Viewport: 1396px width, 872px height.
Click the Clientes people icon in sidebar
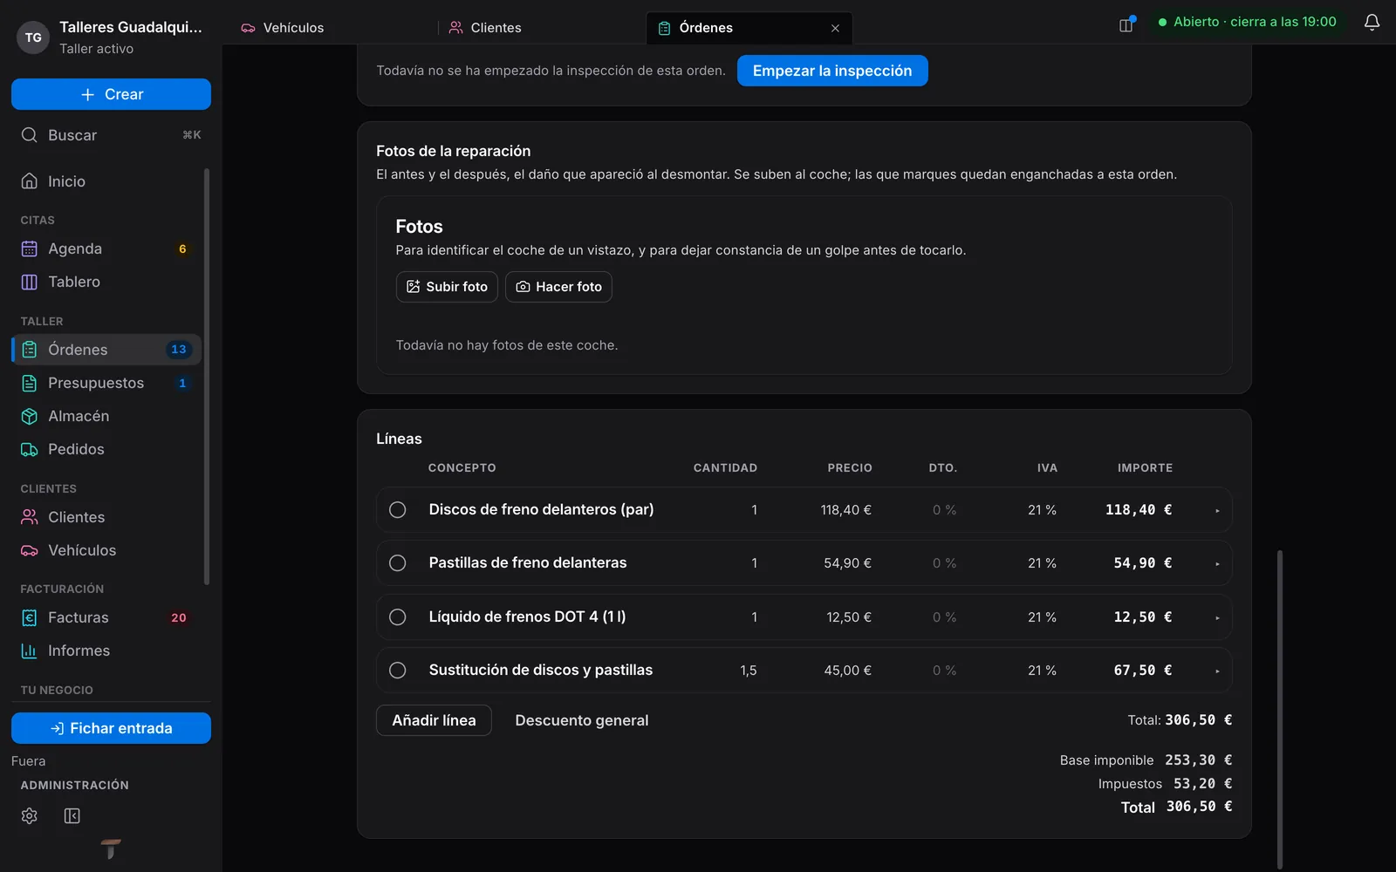[x=30, y=517]
